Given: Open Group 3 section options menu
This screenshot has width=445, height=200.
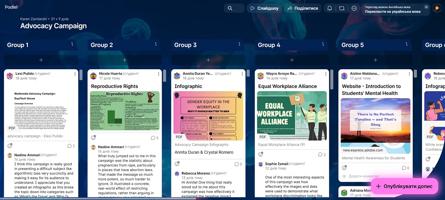Looking at the screenshot, I should (240, 44).
